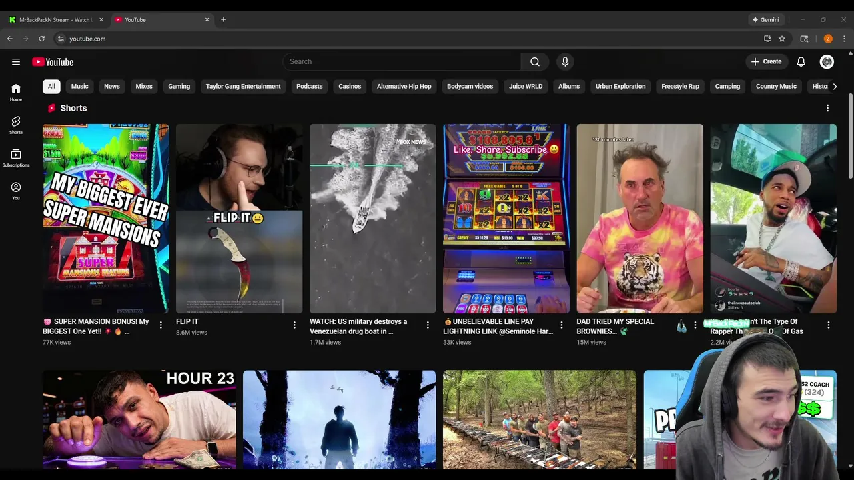The width and height of the screenshot is (854, 480).
Task: Open options for US military drug boat short
Action: click(x=428, y=325)
